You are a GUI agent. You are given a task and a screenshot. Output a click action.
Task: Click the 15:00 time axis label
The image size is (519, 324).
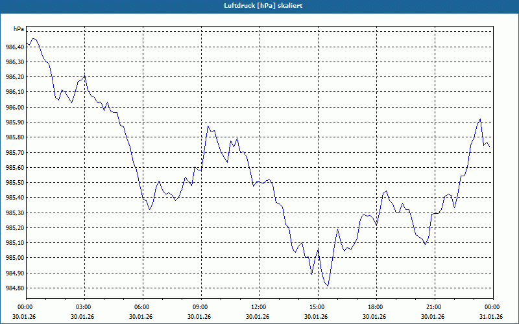(x=318, y=307)
